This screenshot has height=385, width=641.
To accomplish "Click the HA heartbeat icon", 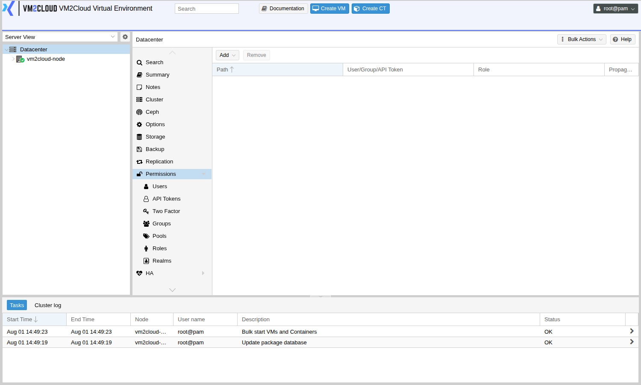I will 139,273.
